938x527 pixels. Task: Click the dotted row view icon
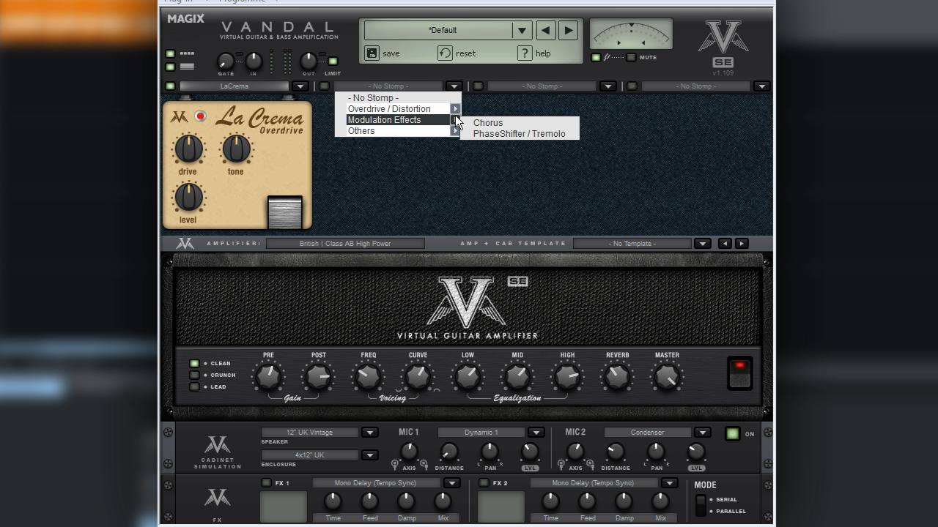[187, 53]
